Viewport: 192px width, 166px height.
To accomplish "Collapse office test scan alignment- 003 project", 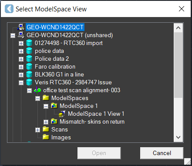I will click(29, 90).
